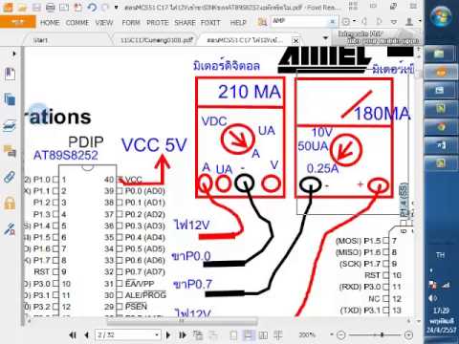Open the user account icon dropdown
This screenshot has height=344, width=459.
[409, 22]
